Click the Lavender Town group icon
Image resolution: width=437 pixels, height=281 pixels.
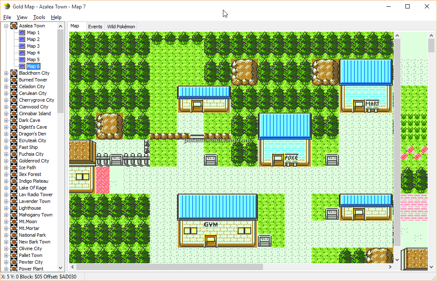(14, 202)
